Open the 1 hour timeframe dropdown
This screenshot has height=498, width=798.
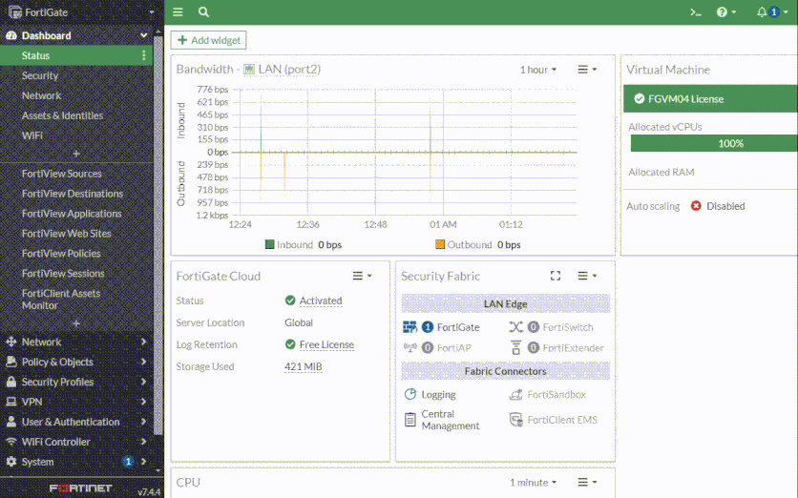click(x=538, y=70)
